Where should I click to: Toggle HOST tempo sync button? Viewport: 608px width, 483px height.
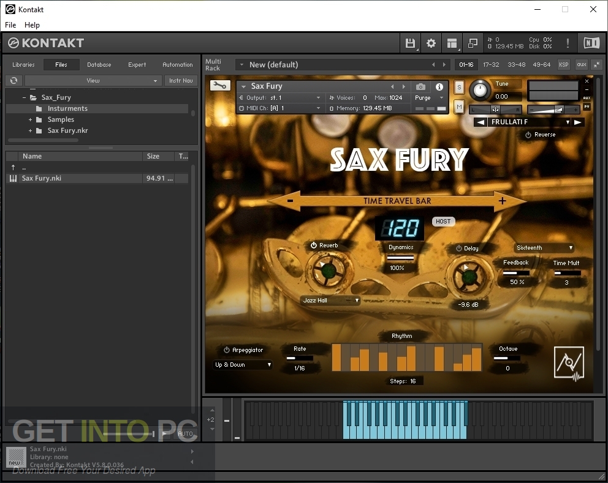[443, 221]
